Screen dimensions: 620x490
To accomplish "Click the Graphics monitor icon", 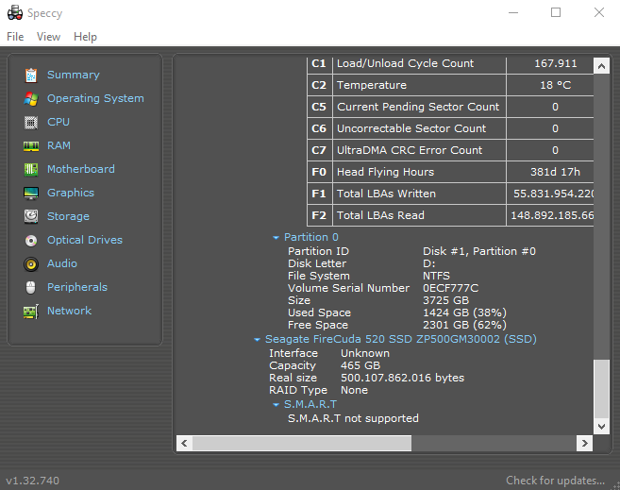I will (31, 193).
